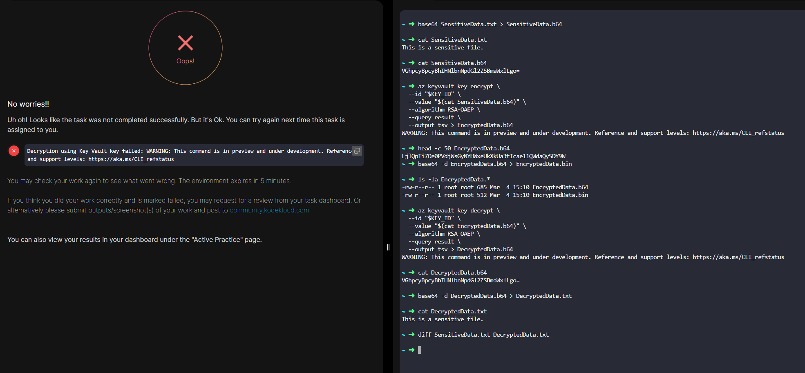This screenshot has height=373, width=805.
Task: Click the prompt arrow before 'ls -la EncryptedData.*'
Action: coord(411,179)
